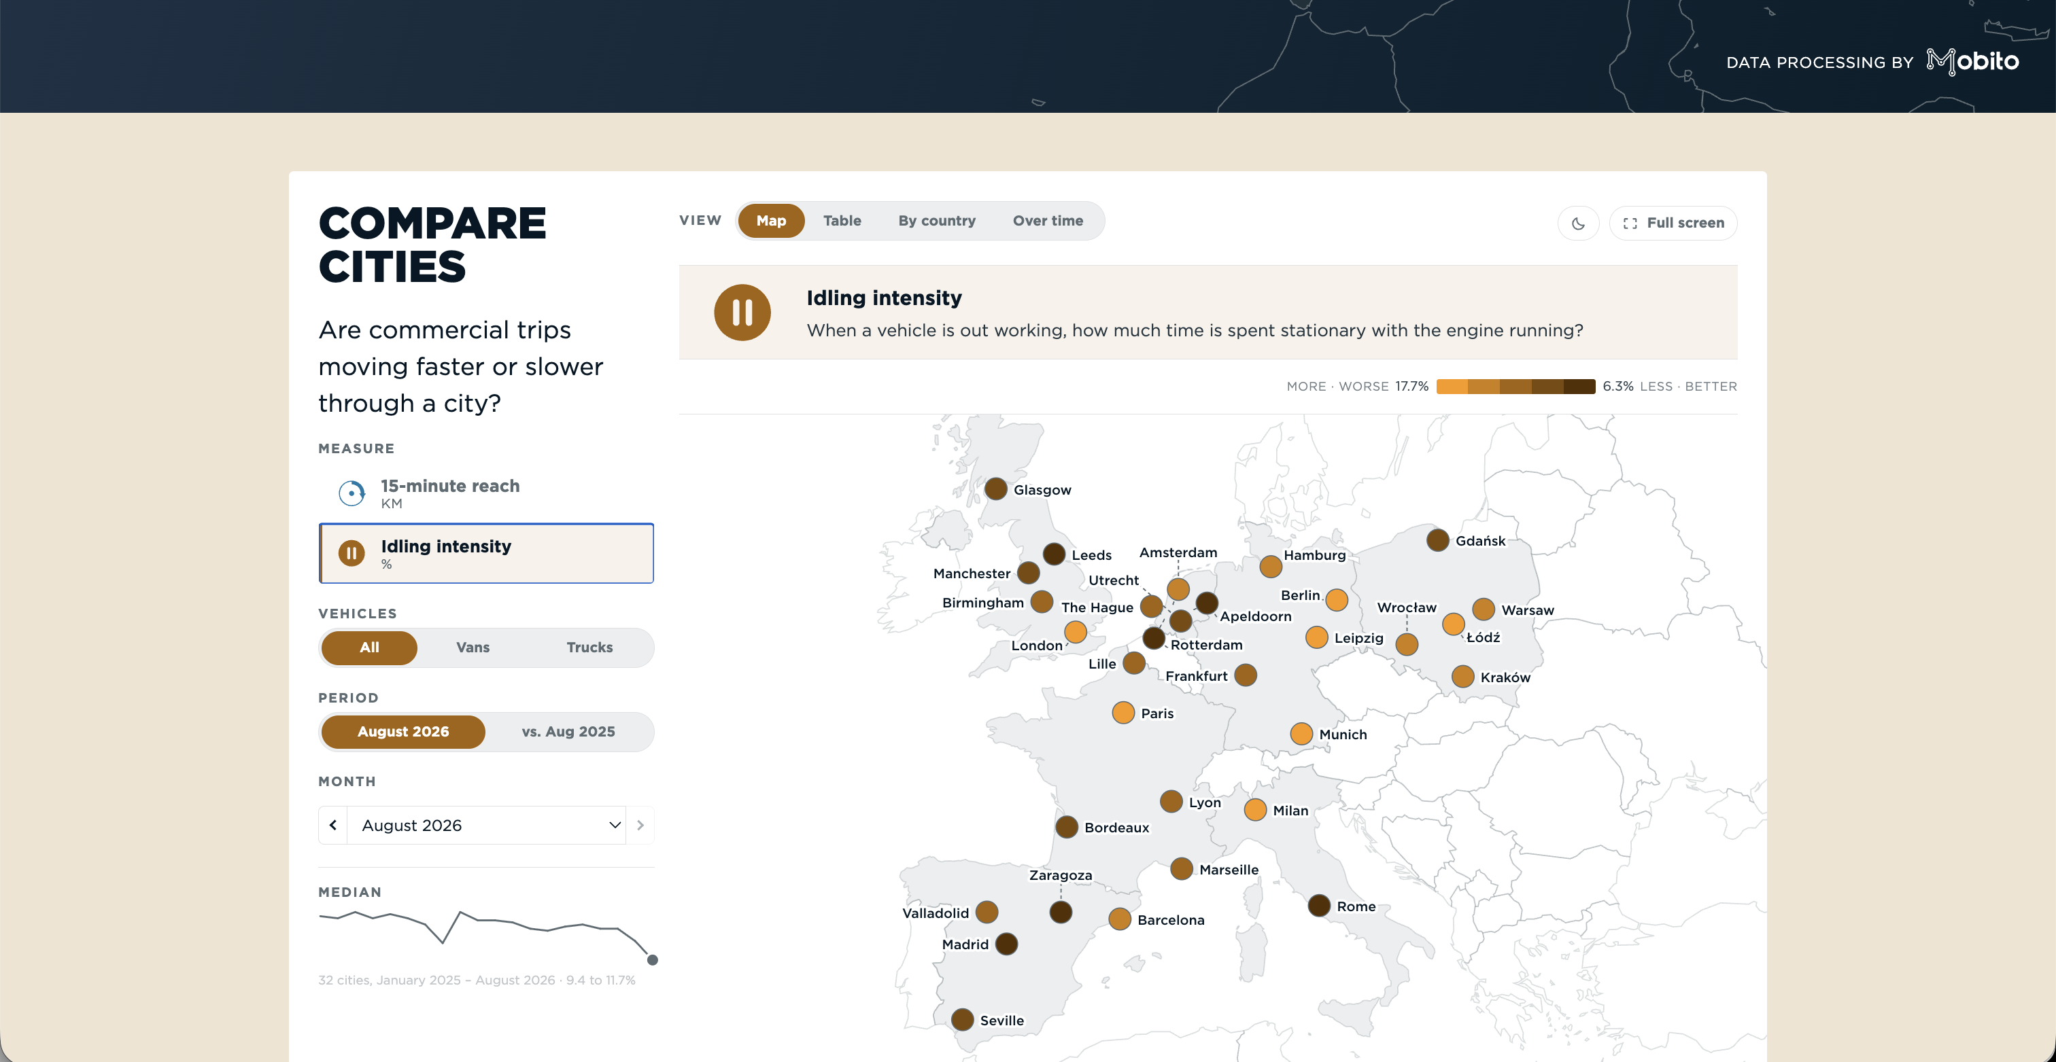Select the Marseille city marker
The height and width of the screenshot is (1062, 2056).
tap(1182, 869)
